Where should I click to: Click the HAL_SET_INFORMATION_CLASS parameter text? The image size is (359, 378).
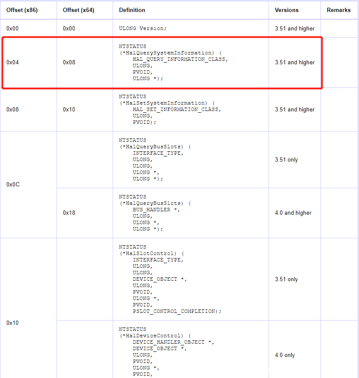(177, 109)
